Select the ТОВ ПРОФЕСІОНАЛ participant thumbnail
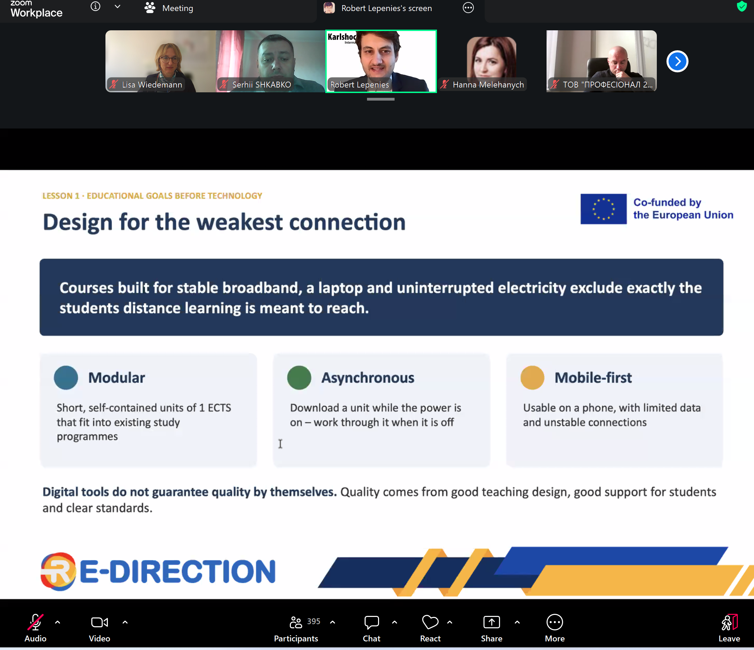The width and height of the screenshot is (754, 650). point(602,61)
